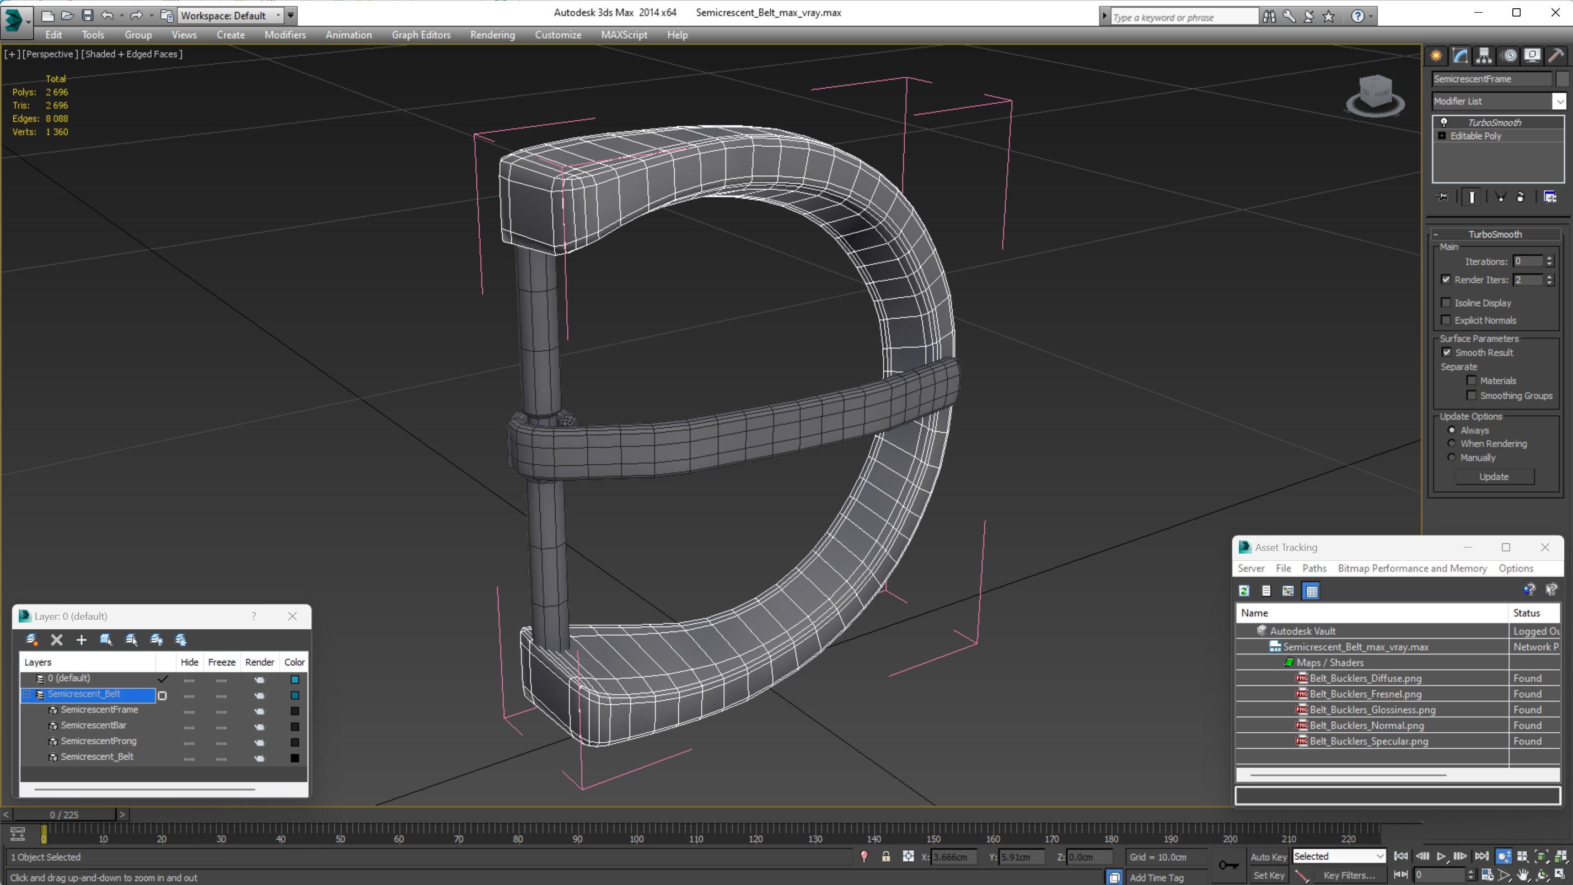1573x885 pixels.
Task: Switch Asset Tracking to table view icon
Action: point(1311,591)
